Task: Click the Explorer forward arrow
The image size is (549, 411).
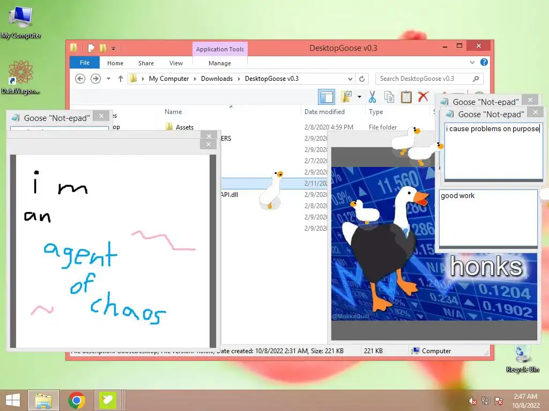Action: tap(95, 79)
